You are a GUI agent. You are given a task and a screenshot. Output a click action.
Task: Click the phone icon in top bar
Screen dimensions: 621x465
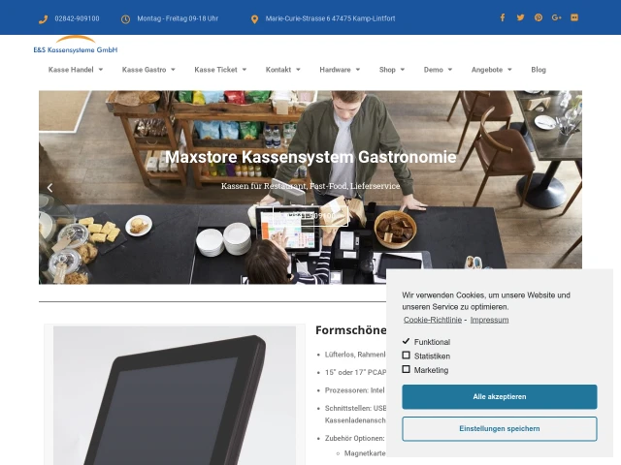43,19
